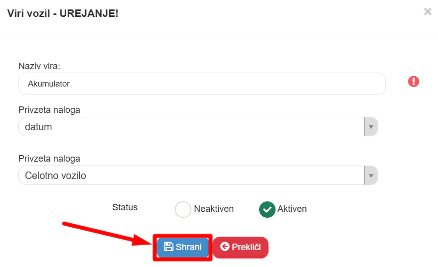The image size is (438, 267).
Task: Close the Viri vozil dialog with X
Action: 428,12
